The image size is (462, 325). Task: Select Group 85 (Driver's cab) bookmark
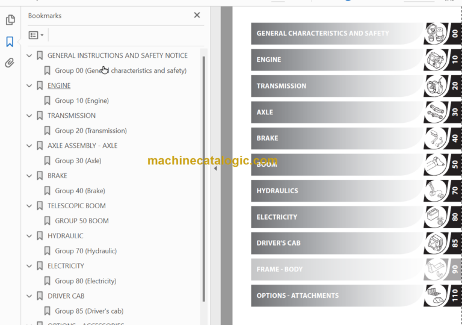click(x=89, y=311)
